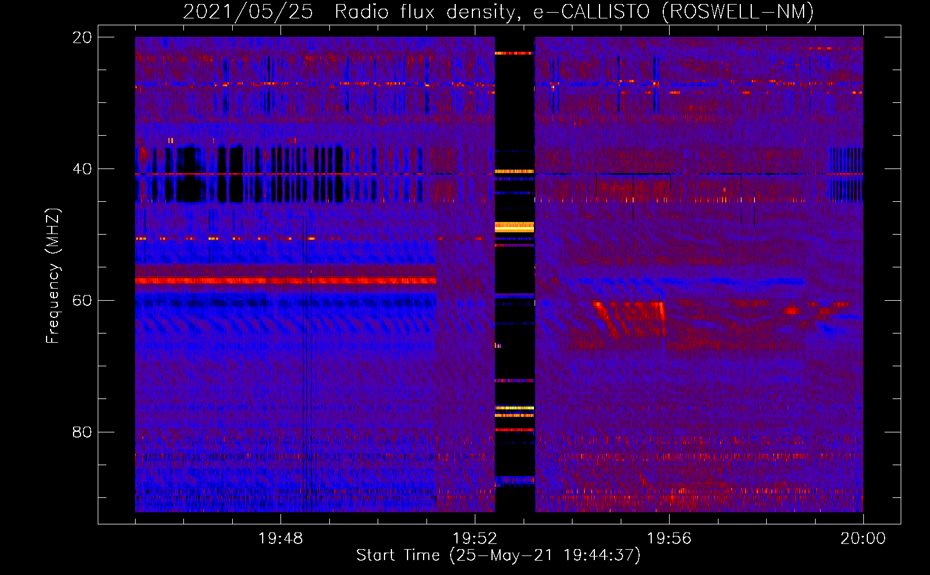Select the 40 MHz frequency tick label
The height and width of the screenshot is (575, 930).
pos(82,169)
